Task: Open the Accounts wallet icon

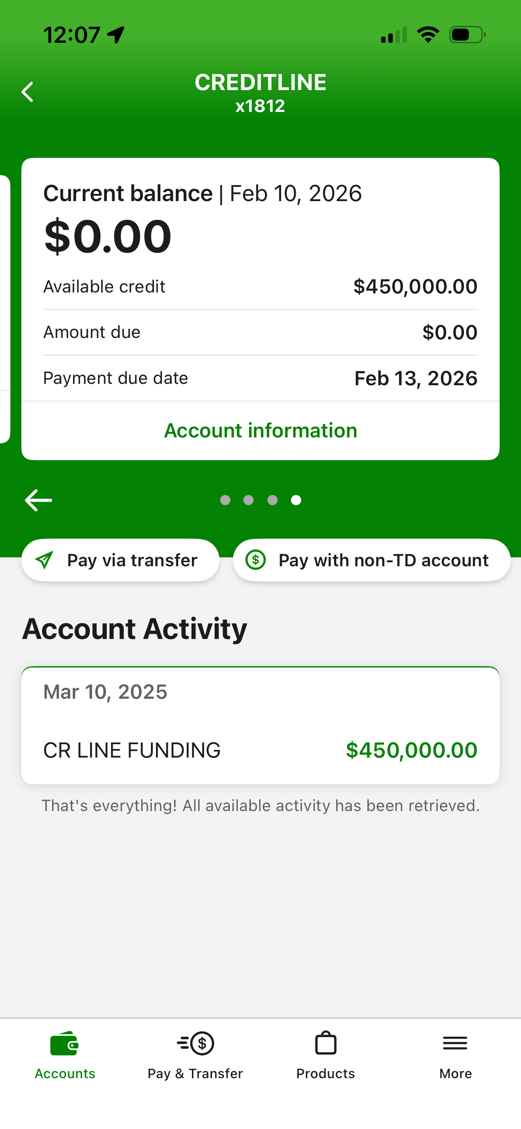Action: coord(65,1043)
